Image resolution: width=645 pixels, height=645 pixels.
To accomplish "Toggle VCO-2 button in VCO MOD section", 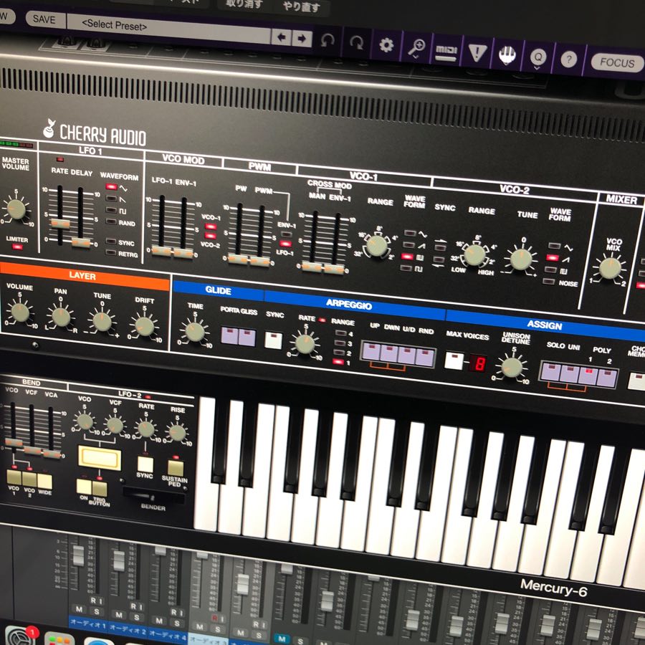I will pos(210,236).
